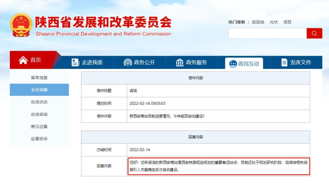Image resolution: width=329 pixels, height=185 pixels.
Task: Click the red search magnifier button
Action: 314,33
